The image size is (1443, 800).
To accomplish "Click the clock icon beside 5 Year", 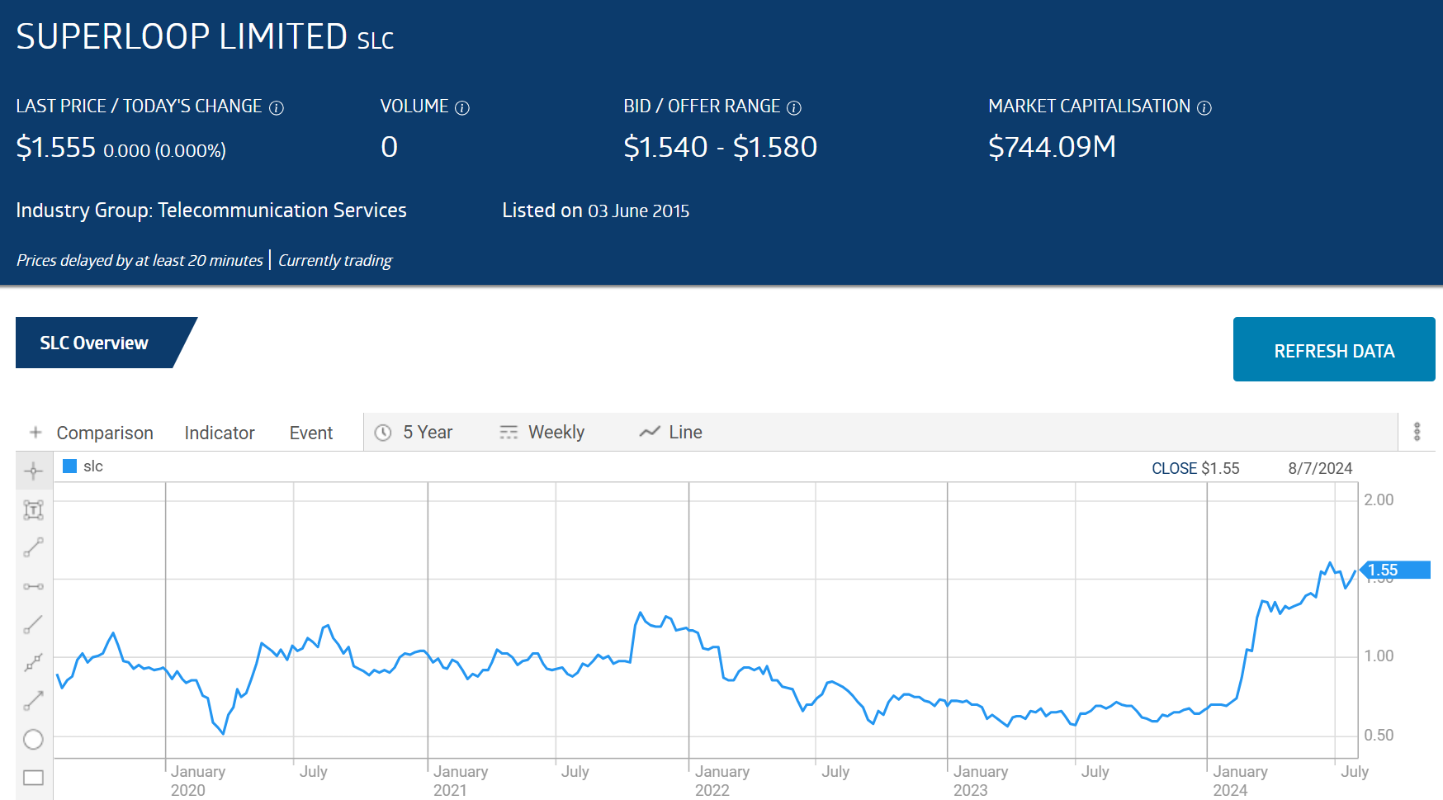I will pyautogui.click(x=383, y=433).
